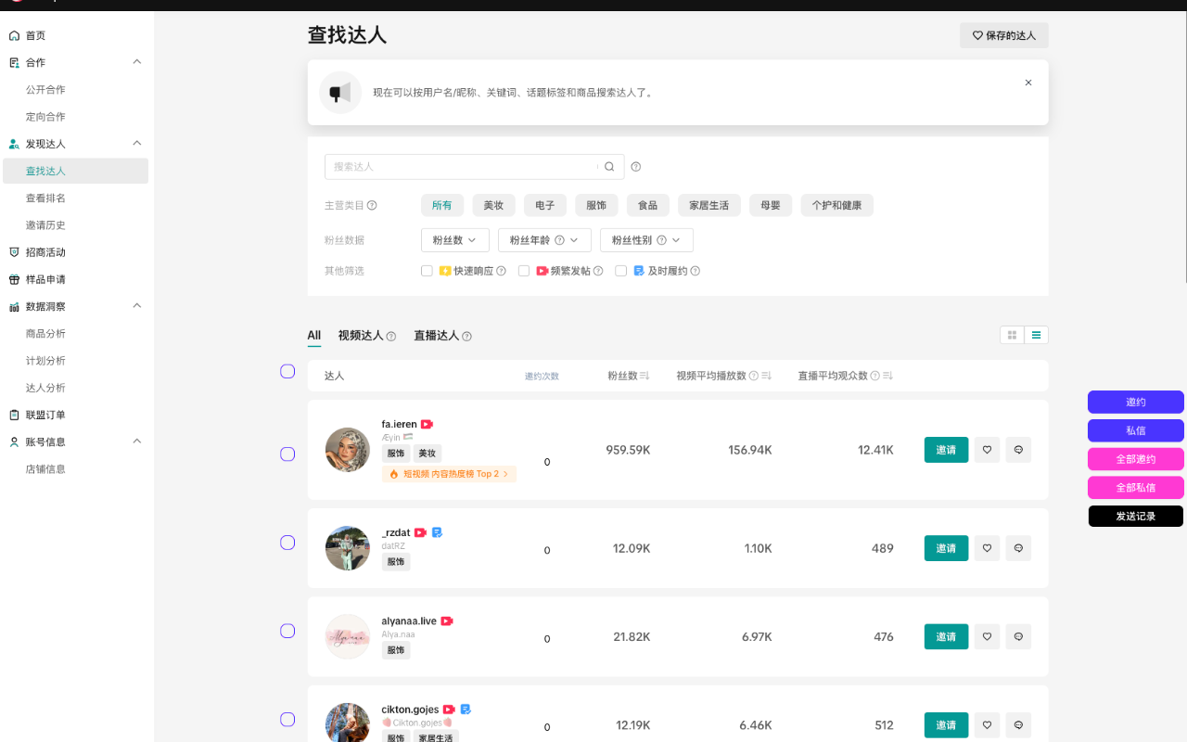Click the 保存的达人 button
Viewport: 1187px width, 742px height.
(1003, 35)
